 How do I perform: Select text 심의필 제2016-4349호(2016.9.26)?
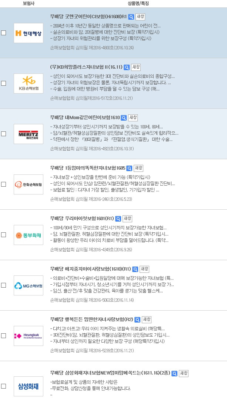pyautogui.click(x=104, y=250)
